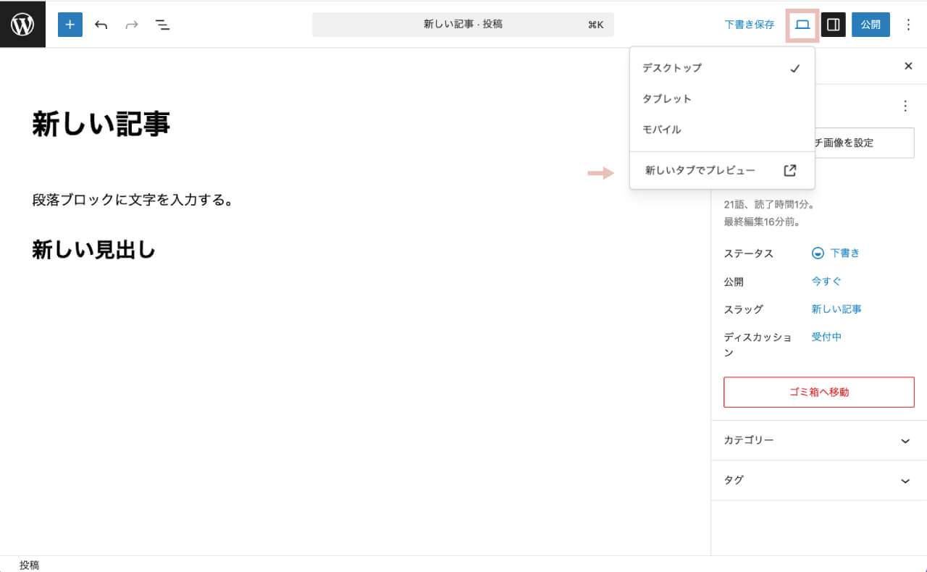Viewport: 927px width, 572px height.
Task: Open the 新しい記事 command search field
Action: [x=463, y=24]
